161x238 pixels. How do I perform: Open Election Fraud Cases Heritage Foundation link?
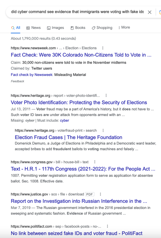tap(68, 137)
